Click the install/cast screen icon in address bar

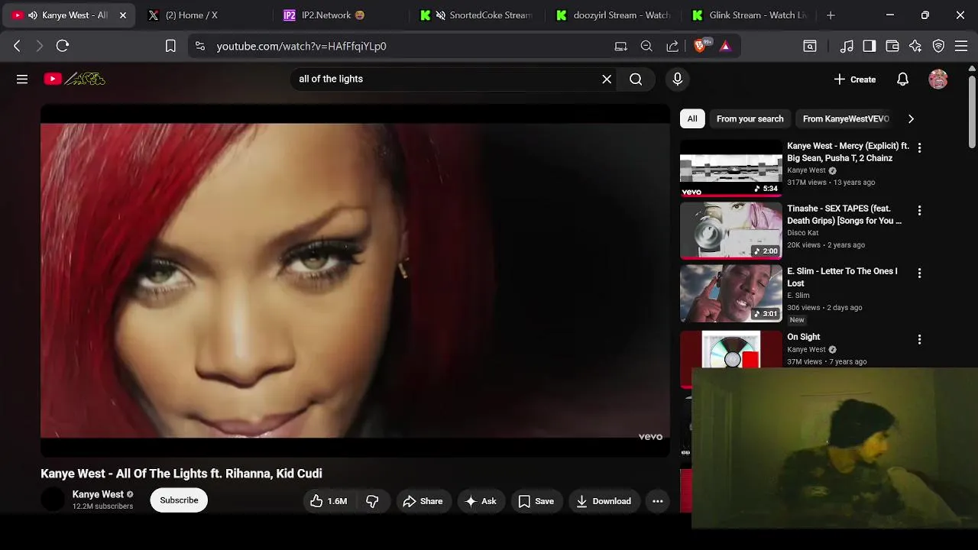pos(621,46)
